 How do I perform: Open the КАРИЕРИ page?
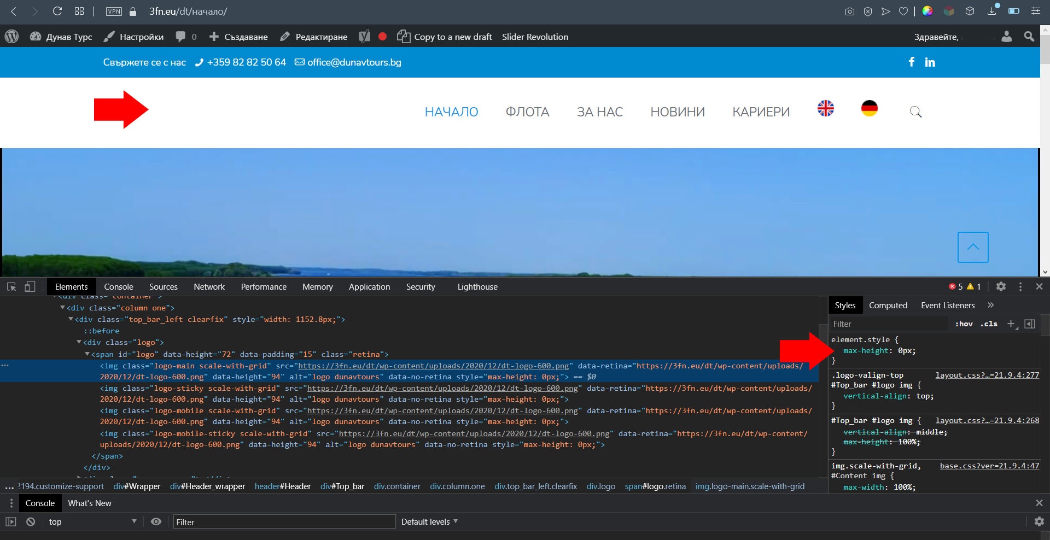coord(761,112)
